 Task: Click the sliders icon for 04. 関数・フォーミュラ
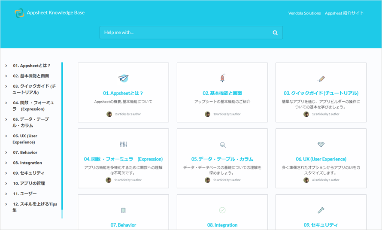pos(123,144)
